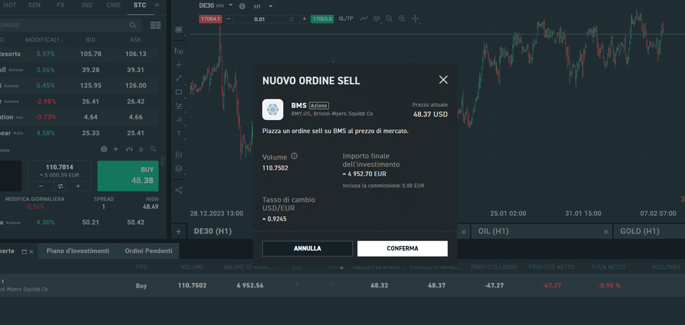Show instrument info icon in market watch
Image resolution: width=685 pixels, height=325 pixels.
104,149
